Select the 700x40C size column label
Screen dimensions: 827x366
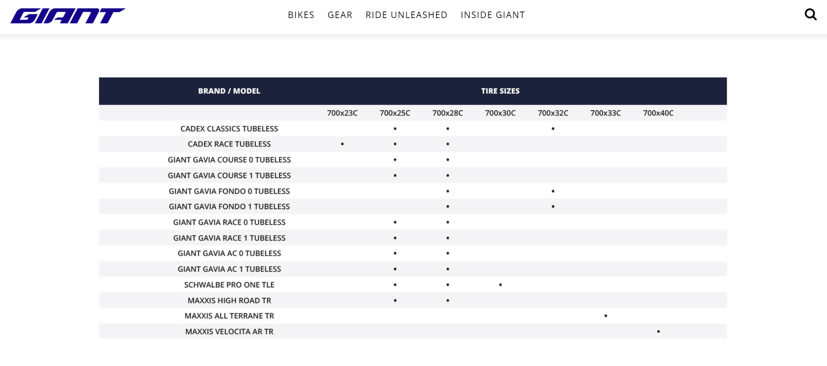tap(658, 113)
